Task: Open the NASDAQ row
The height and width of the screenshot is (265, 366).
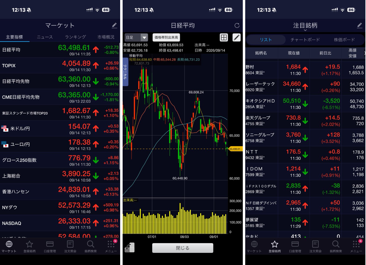Action: (60, 223)
